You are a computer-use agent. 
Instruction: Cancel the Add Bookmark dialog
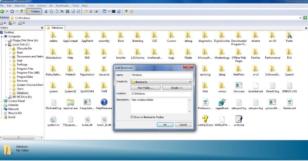point(183,125)
